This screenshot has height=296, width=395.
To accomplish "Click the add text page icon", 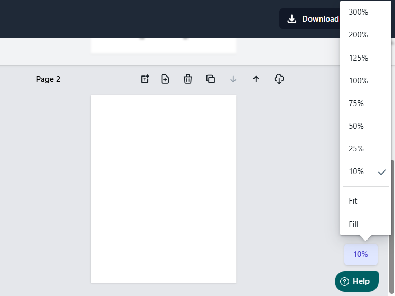I will coord(145,79).
